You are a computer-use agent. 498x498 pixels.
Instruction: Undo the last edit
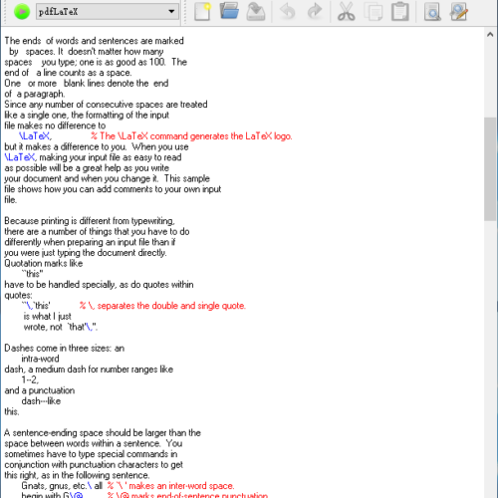tap(288, 12)
